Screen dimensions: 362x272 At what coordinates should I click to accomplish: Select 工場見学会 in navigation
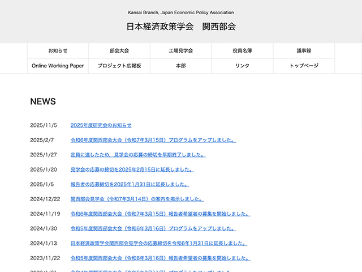pyautogui.click(x=181, y=50)
